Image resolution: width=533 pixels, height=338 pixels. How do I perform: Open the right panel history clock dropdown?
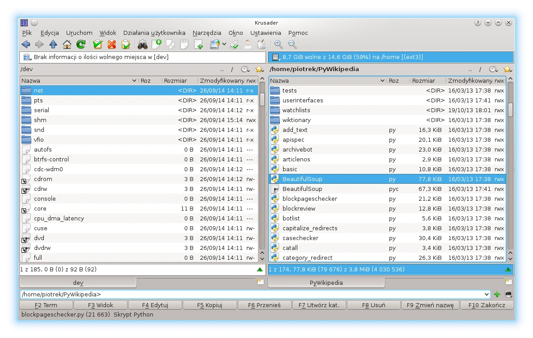493,69
